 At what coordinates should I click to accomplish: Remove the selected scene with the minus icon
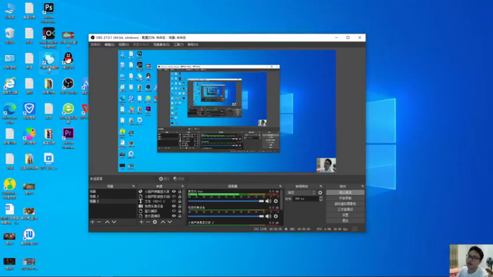[99, 222]
